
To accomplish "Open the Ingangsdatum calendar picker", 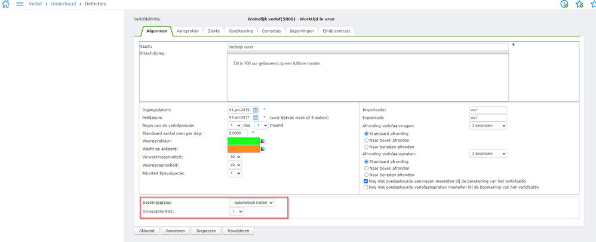I will [x=256, y=109].
